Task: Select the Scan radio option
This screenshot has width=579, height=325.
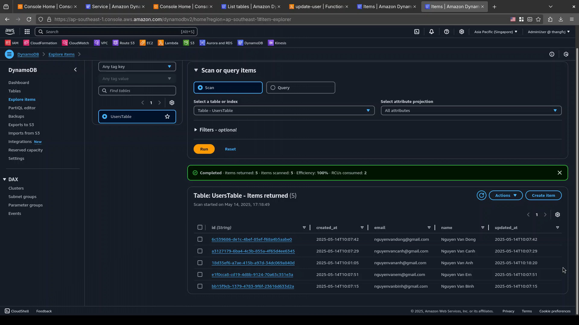Action: (228, 88)
